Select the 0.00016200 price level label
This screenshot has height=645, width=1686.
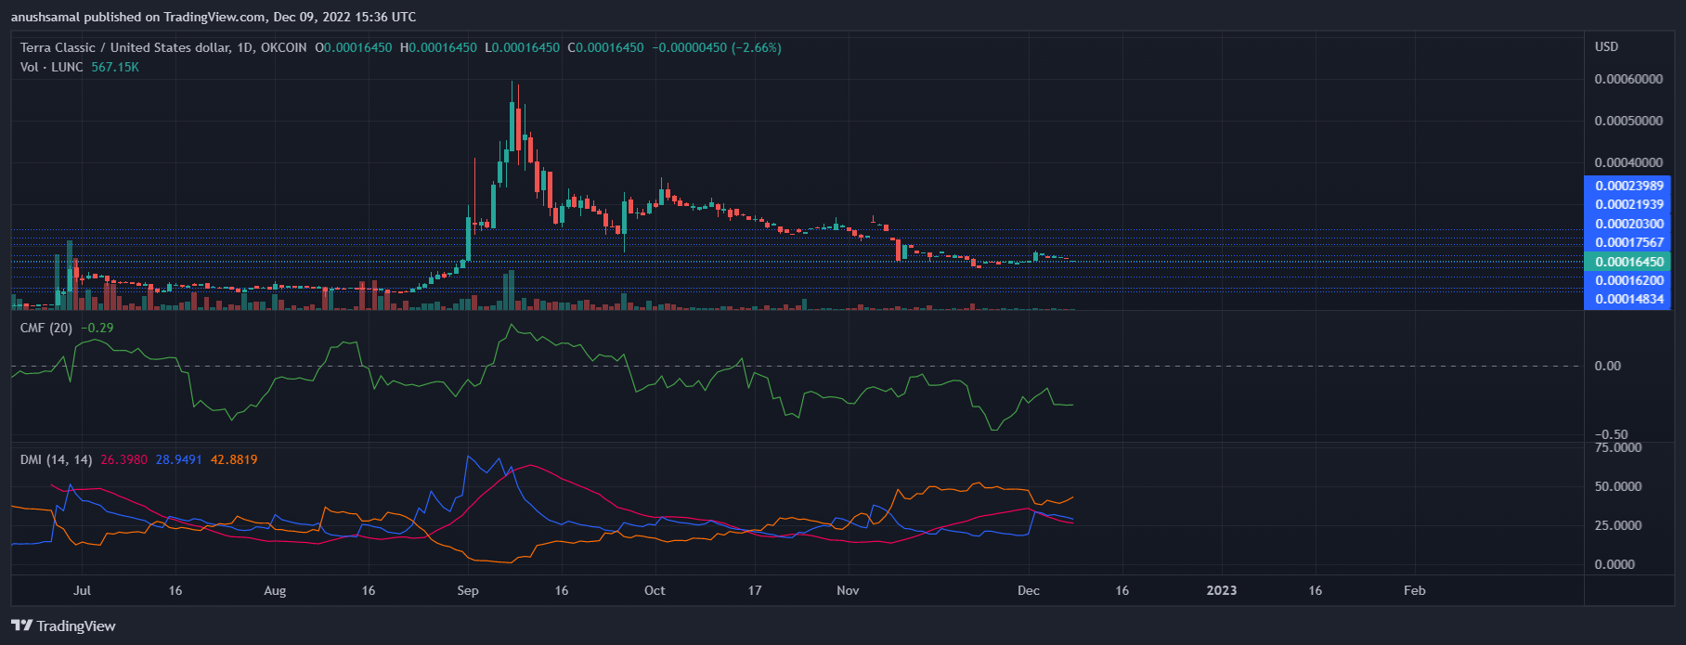(x=1628, y=280)
